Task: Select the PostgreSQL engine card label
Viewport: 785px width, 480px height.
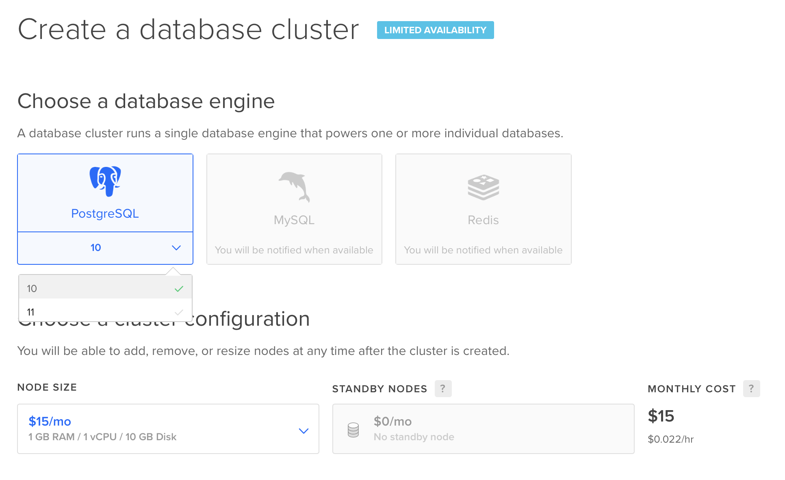Action: [x=105, y=214]
